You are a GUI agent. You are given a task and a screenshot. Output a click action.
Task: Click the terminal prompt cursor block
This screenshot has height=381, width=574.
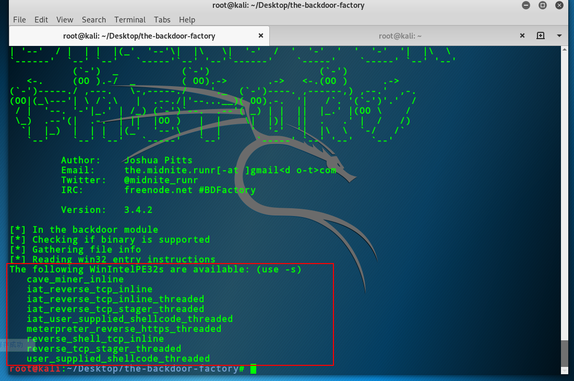[x=253, y=369]
